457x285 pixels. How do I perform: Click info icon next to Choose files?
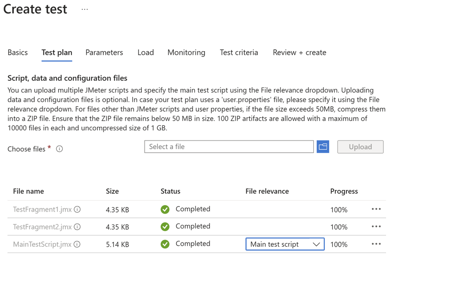(59, 149)
